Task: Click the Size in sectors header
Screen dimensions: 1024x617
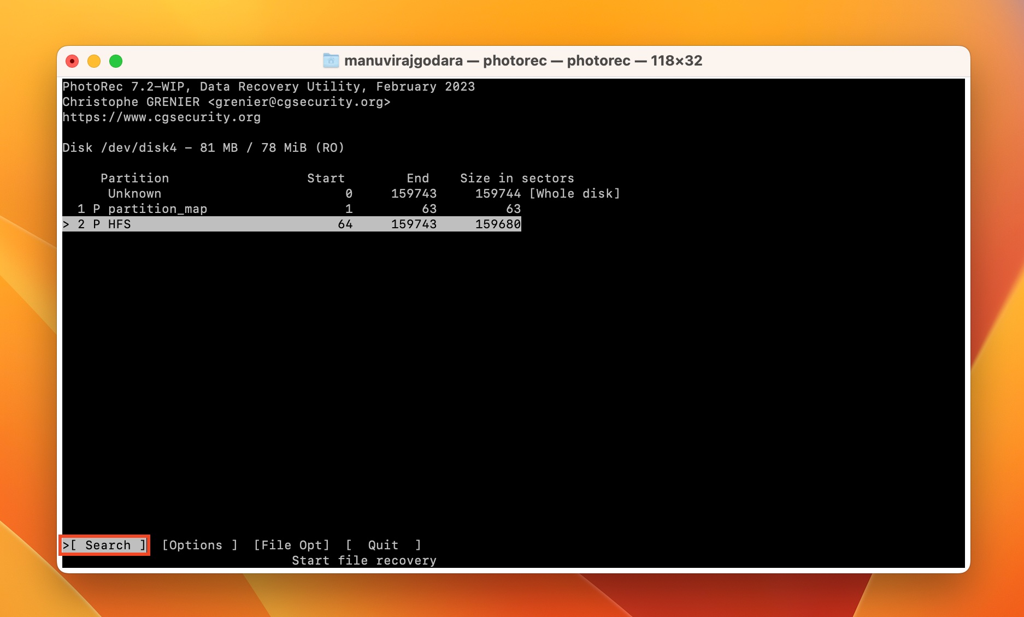Action: pos(517,178)
